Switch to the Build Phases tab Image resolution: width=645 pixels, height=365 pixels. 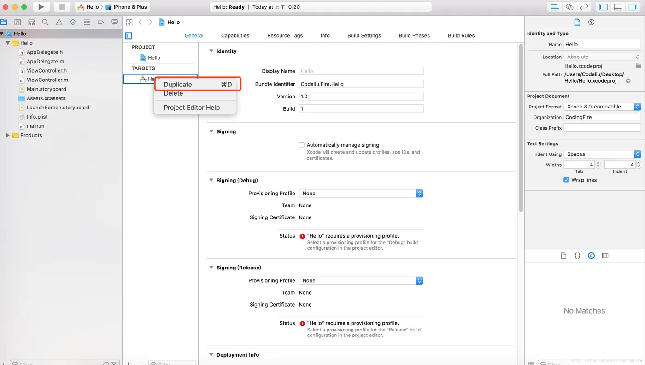(x=414, y=35)
